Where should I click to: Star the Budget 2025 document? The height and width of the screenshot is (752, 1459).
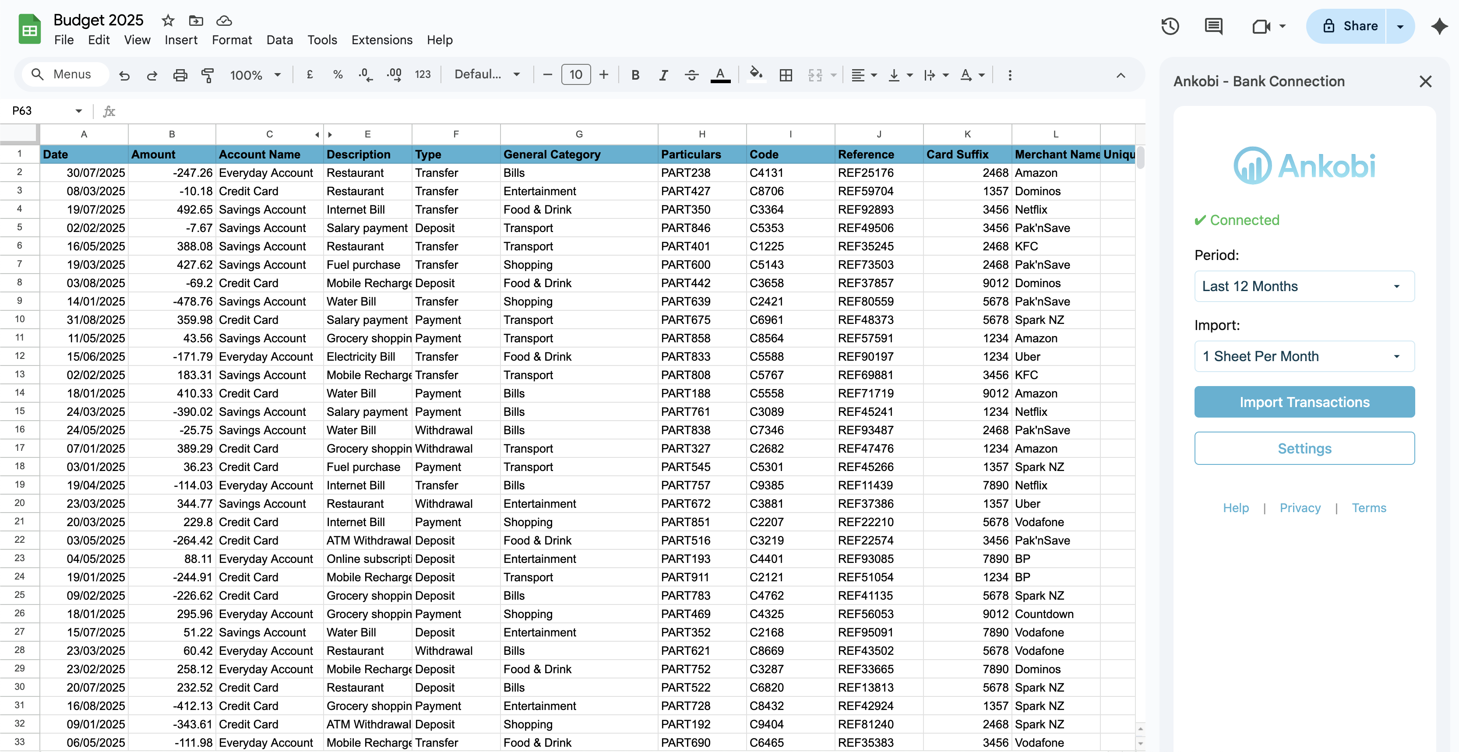pyautogui.click(x=168, y=21)
